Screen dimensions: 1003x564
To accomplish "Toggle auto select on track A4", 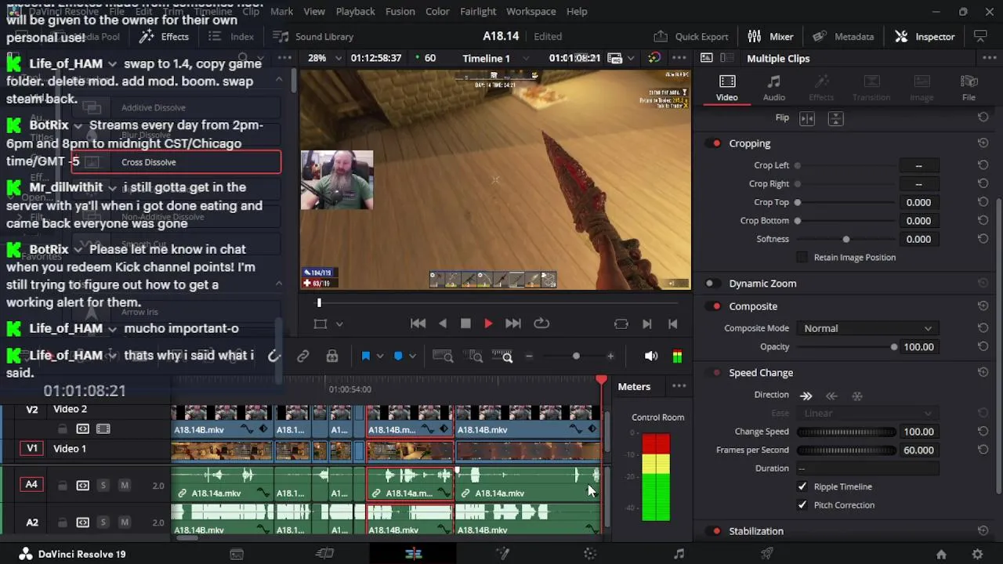I will tap(82, 486).
